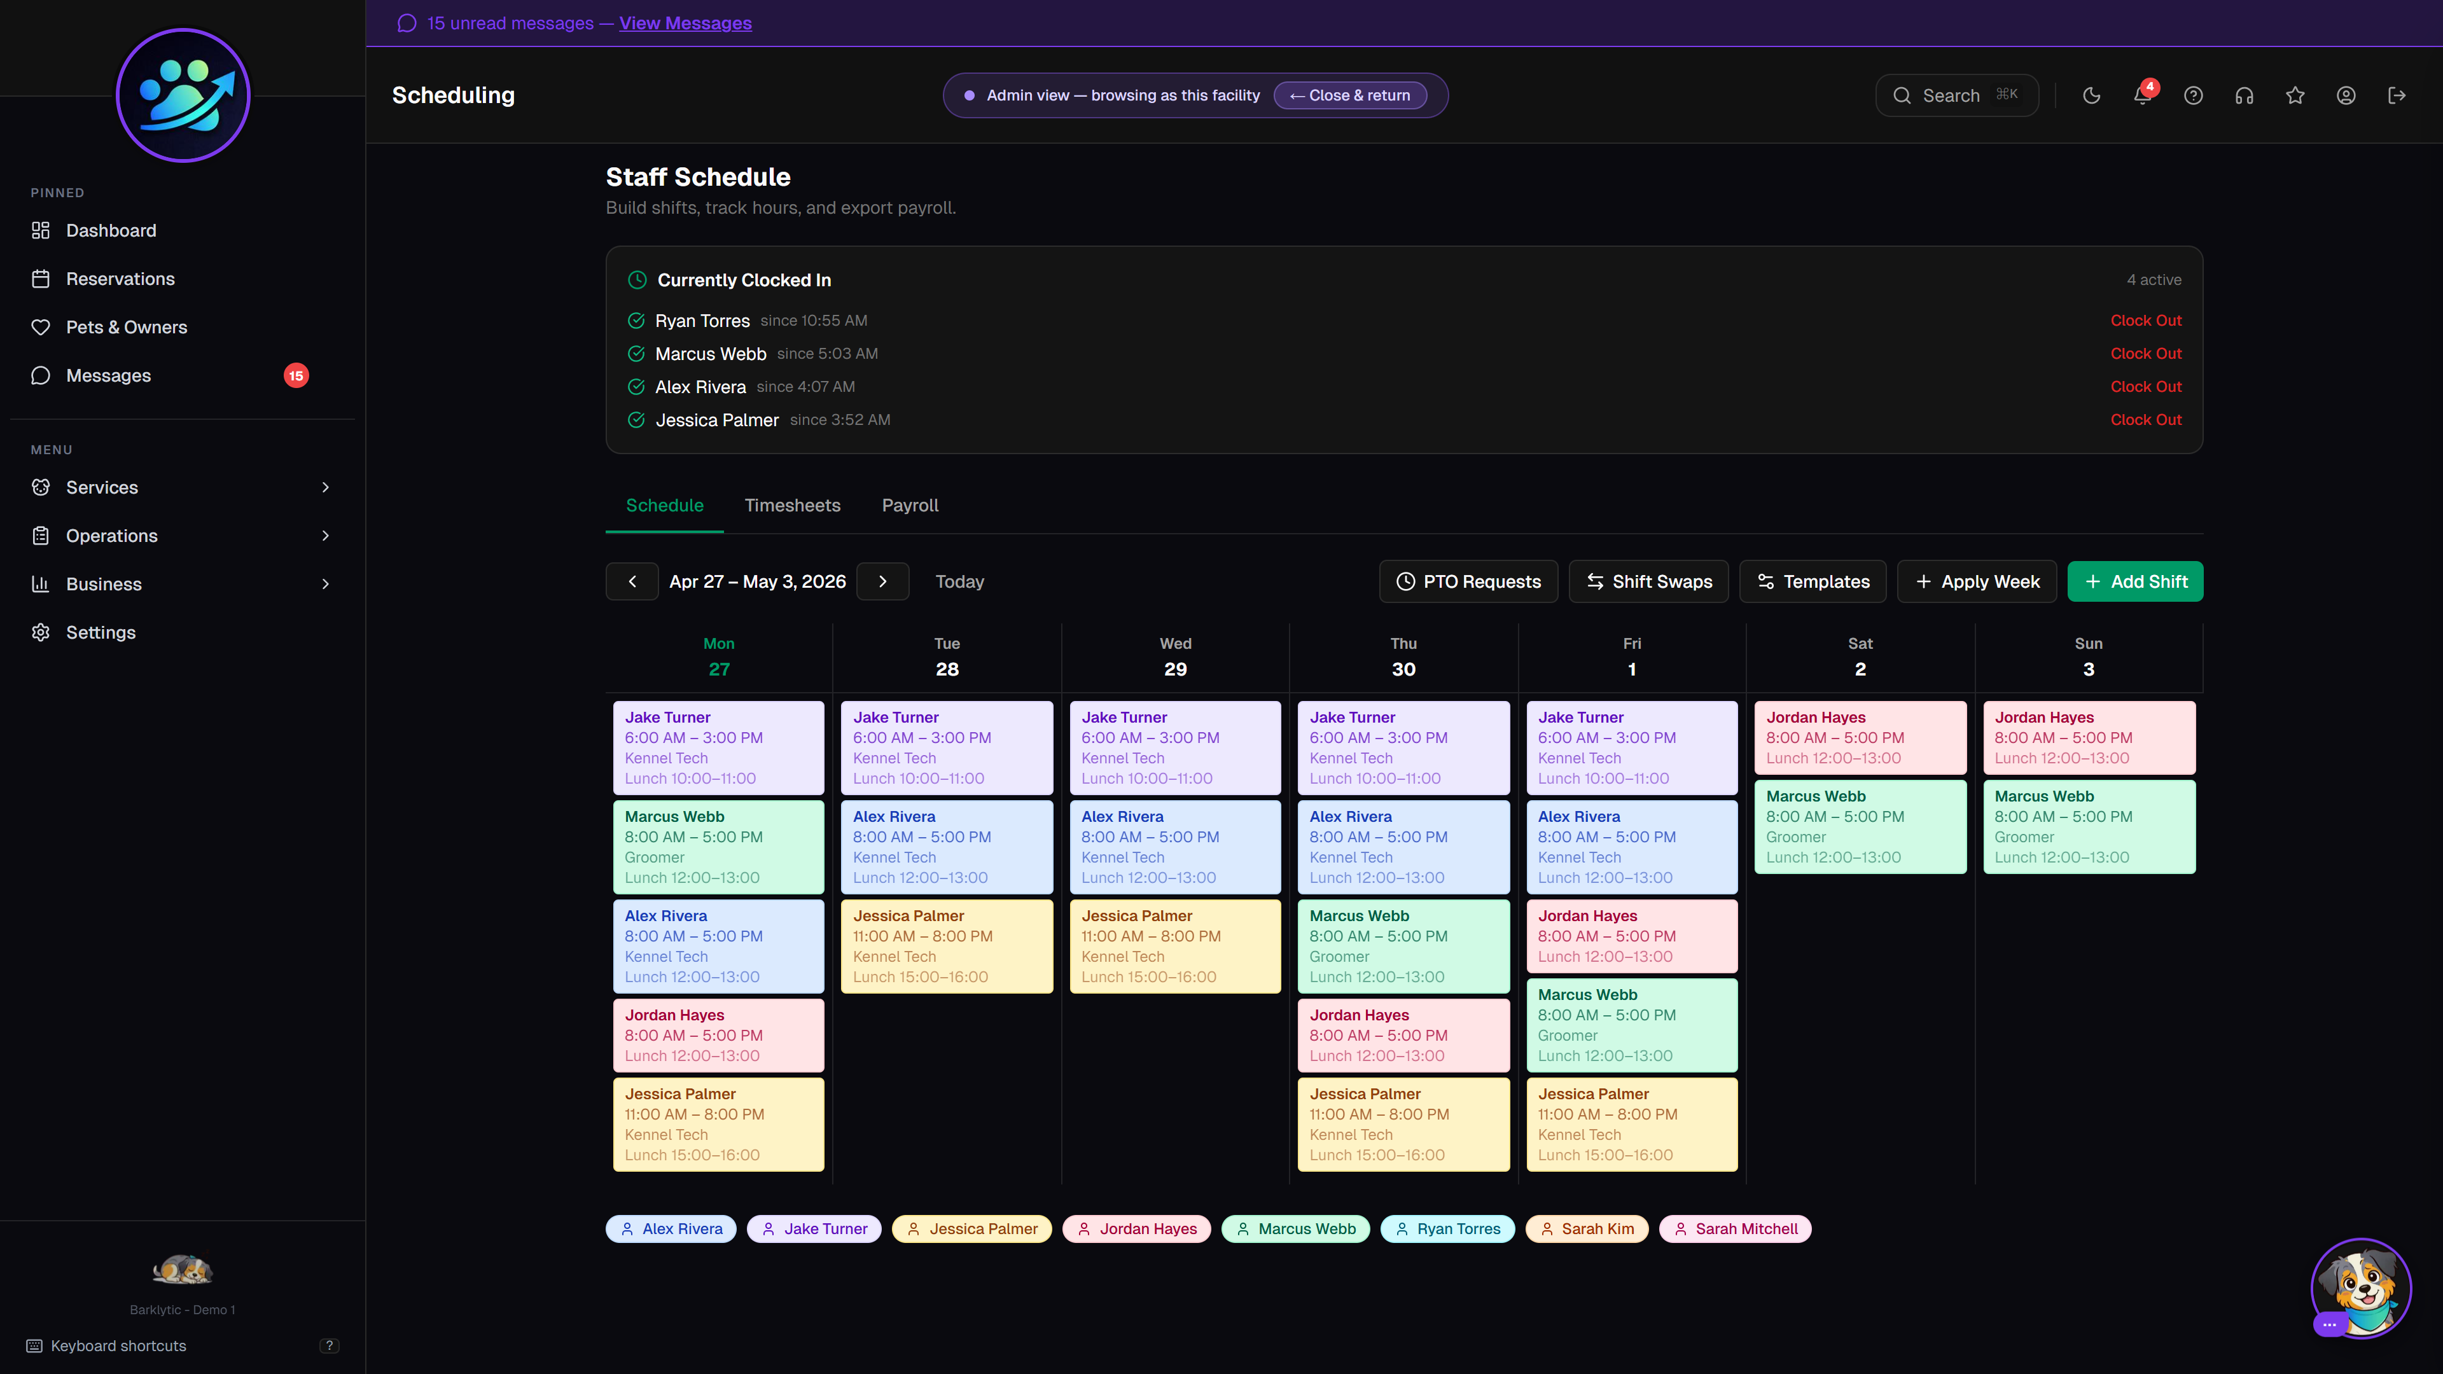The width and height of the screenshot is (2443, 1374).
Task: Switch to the Payroll tab
Action: 910,506
